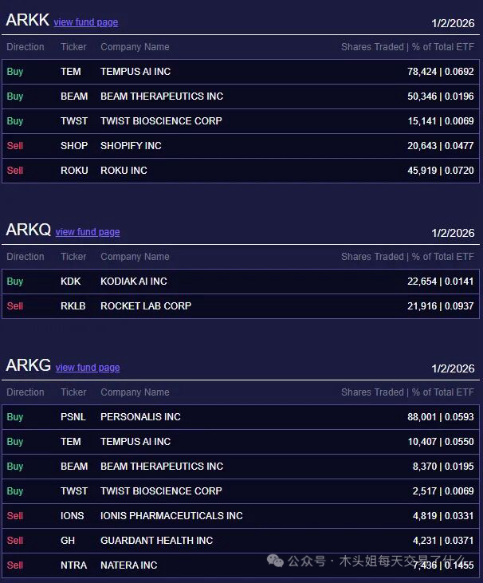
Task: Click the Company Name header under ARKG
Action: coord(135,392)
